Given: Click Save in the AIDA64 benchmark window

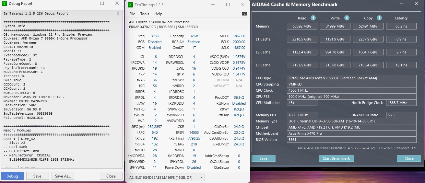Looking at the screenshot, I should click(x=264, y=158).
